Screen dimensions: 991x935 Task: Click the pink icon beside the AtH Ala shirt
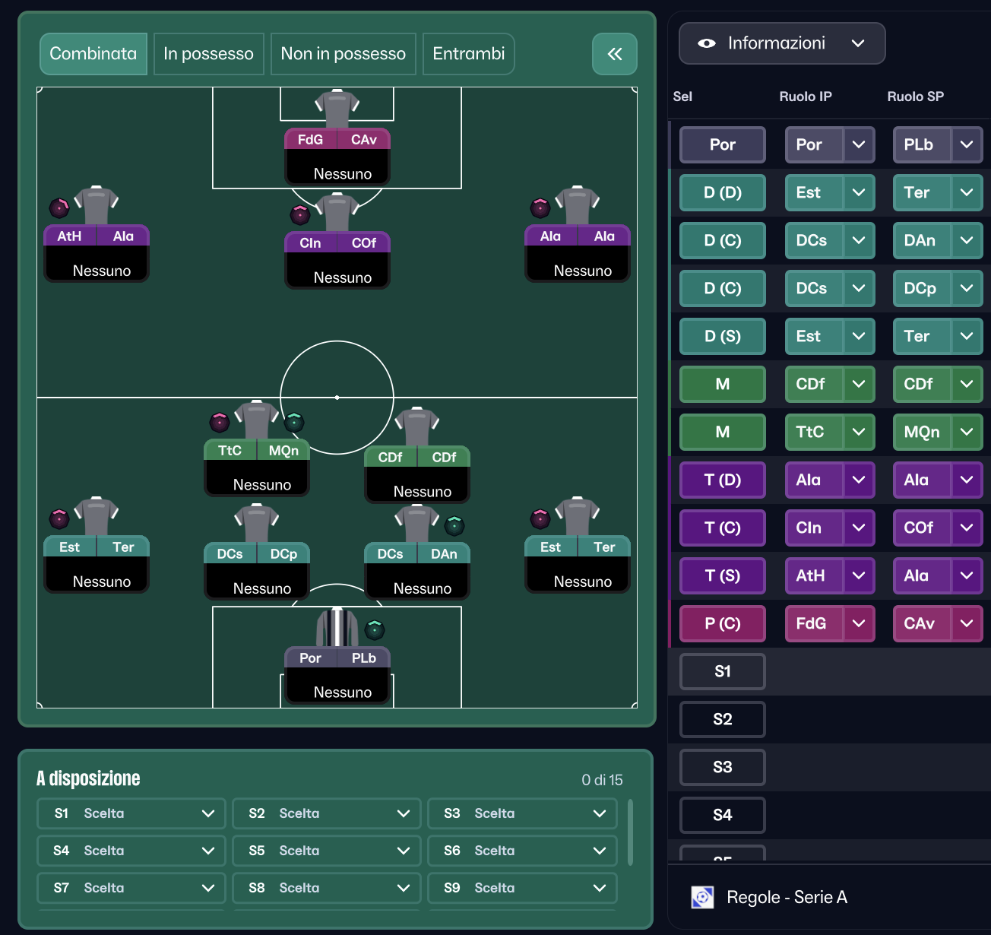pyautogui.click(x=59, y=208)
